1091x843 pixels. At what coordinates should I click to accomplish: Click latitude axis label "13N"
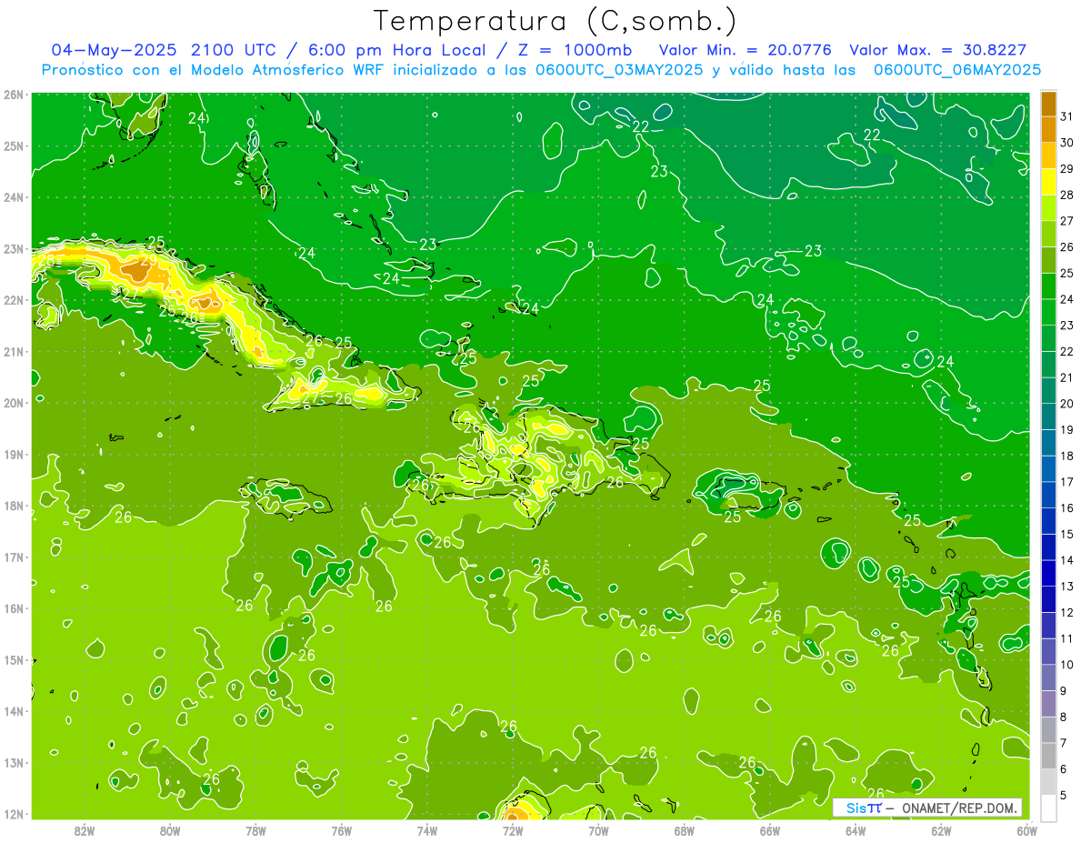[x=14, y=763]
